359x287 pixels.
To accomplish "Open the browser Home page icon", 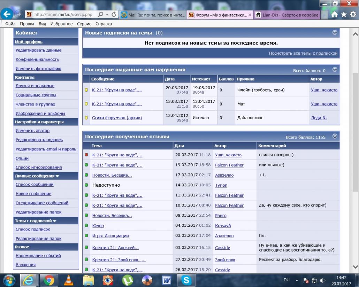I will point(335,15).
